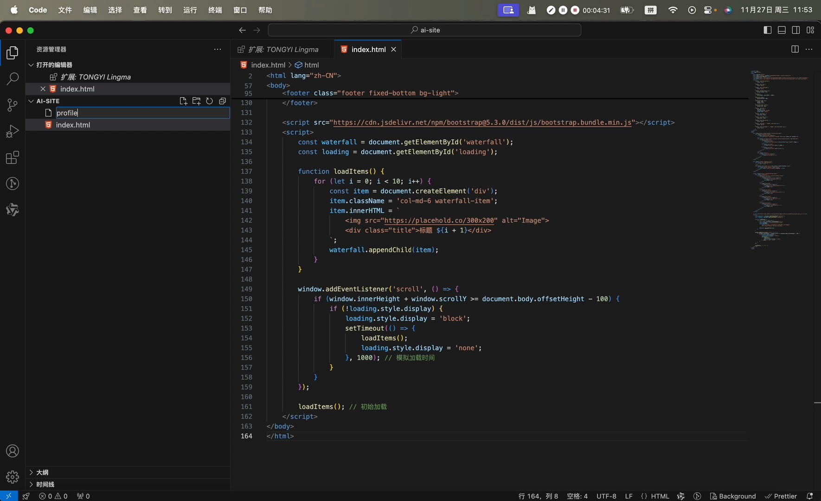
Task: Open the Search view in activity bar
Action: coord(13,79)
